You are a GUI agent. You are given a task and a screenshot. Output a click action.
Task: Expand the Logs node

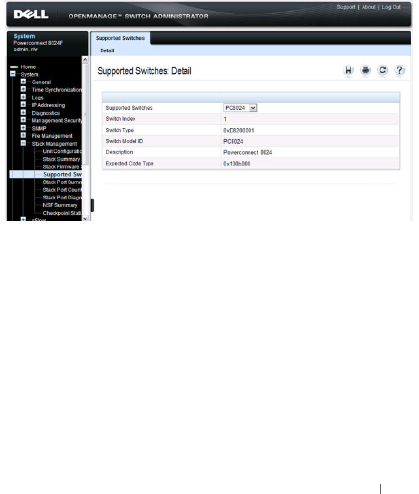24,97
